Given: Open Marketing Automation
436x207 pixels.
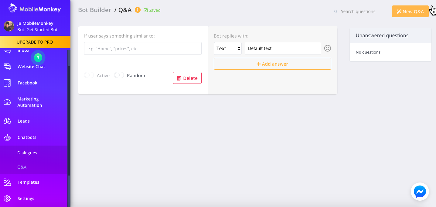Looking at the screenshot, I should pos(29,102).
